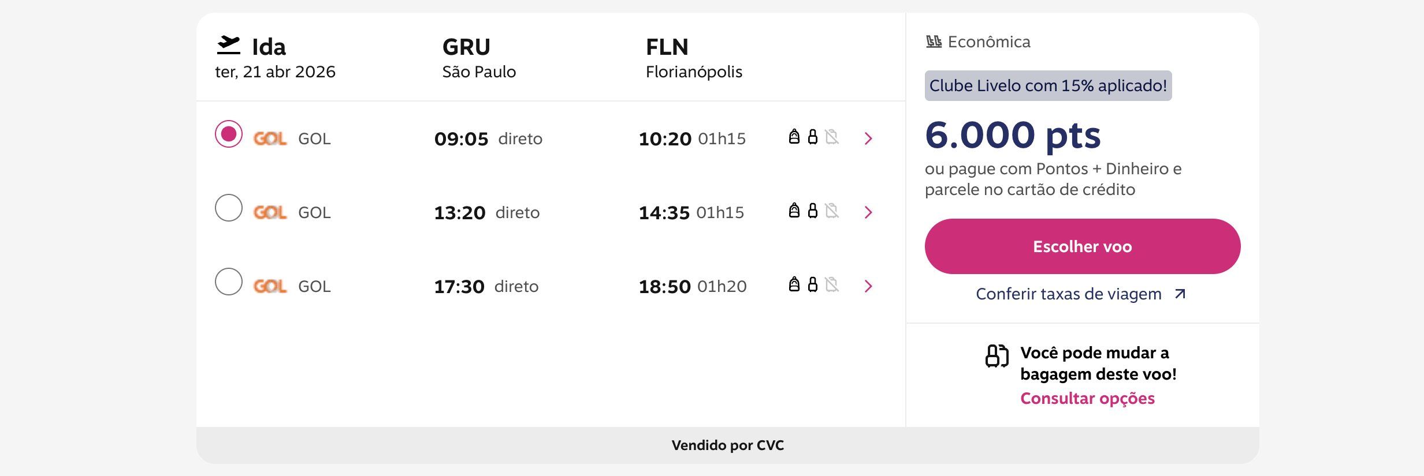This screenshot has height=476, width=1424.
Task: Select the 17:30 GOL flight radio button
Action: [229, 282]
